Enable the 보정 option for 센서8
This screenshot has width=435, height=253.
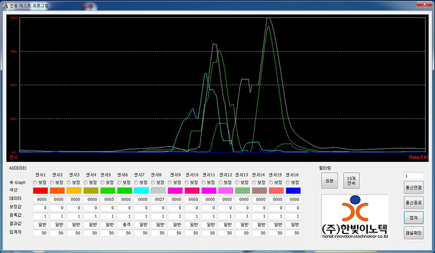tap(154, 182)
